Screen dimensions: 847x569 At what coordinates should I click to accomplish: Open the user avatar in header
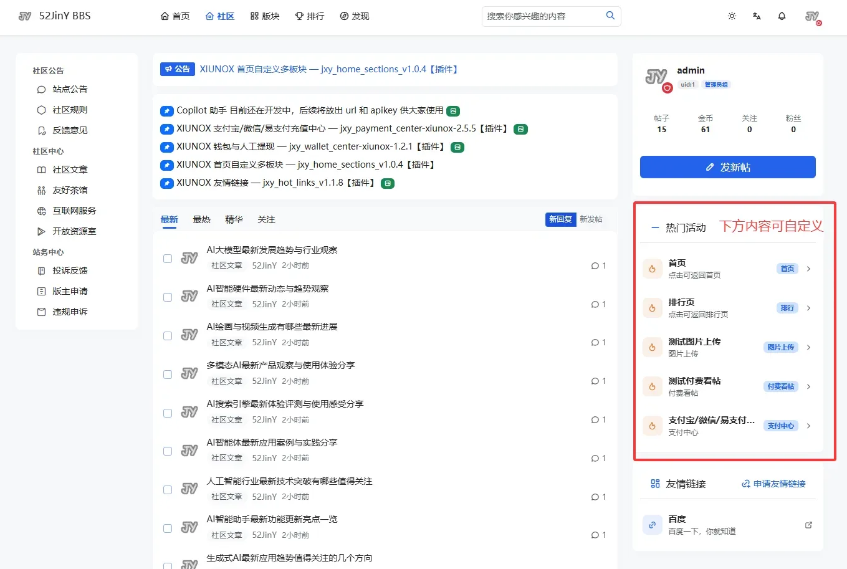click(813, 17)
